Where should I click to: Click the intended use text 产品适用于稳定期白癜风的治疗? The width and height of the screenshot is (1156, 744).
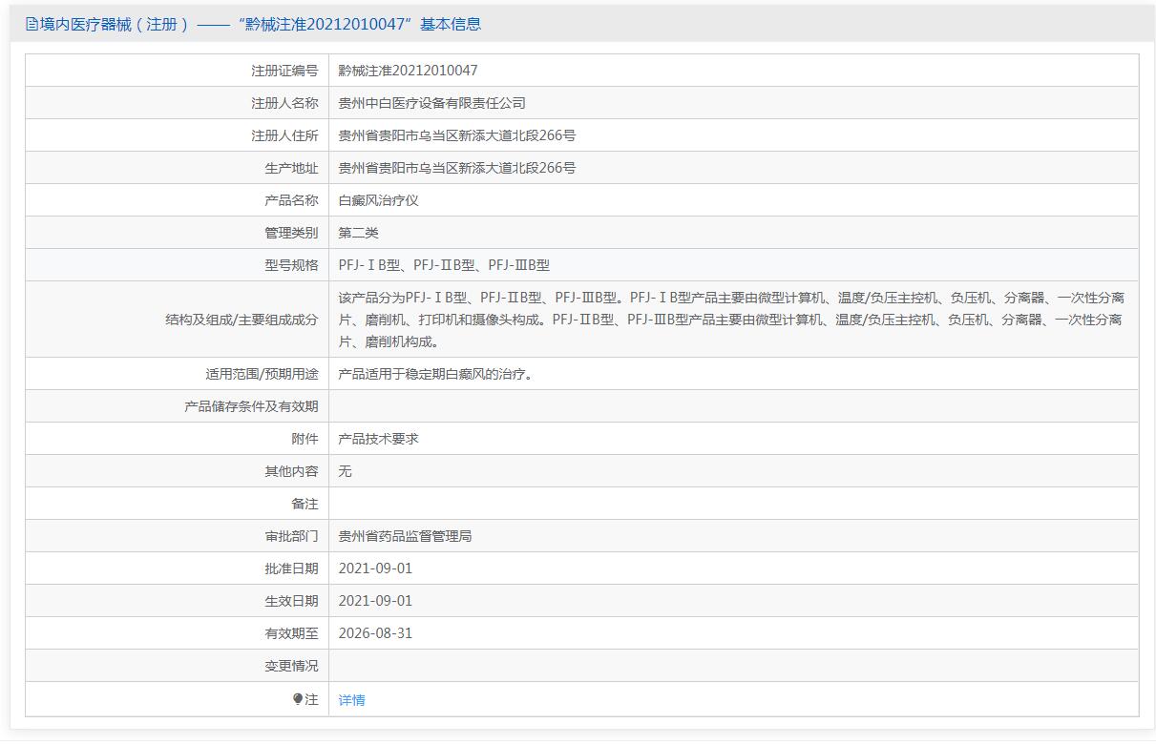[435, 374]
